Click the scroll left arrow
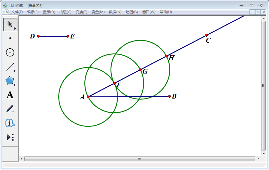This screenshot has height=170, width=269. point(21,159)
